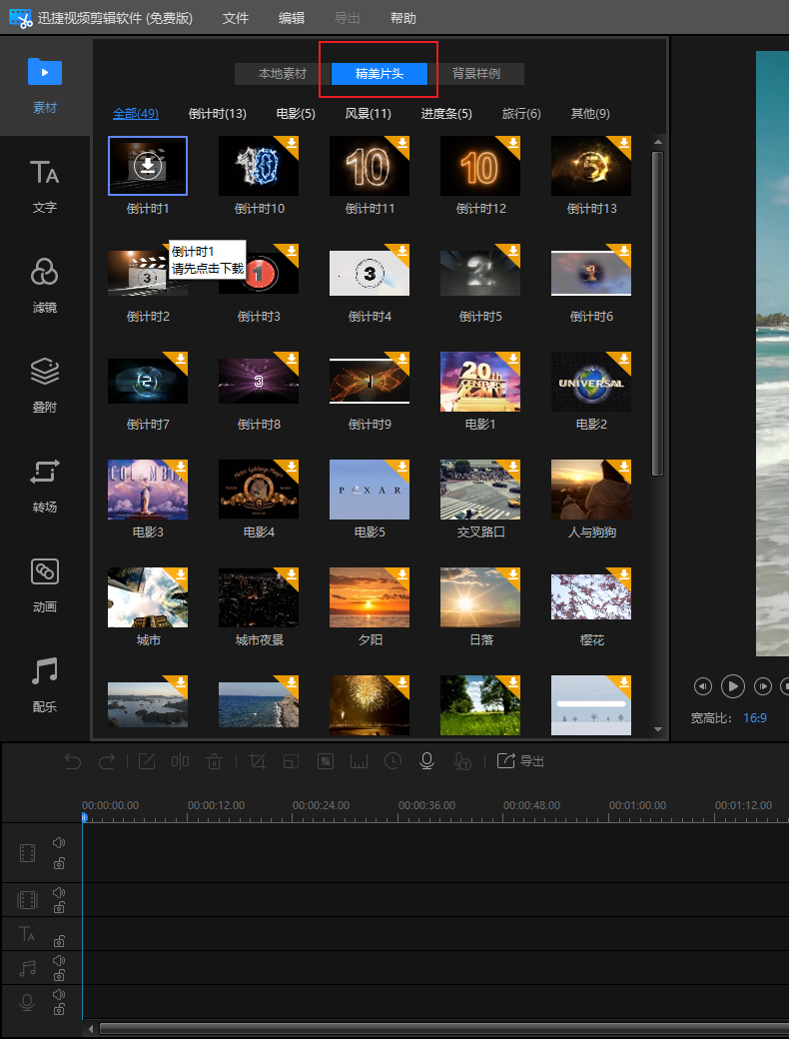789x1039 pixels.
Task: Switch to the 本地素材 tab
Action: tap(283, 74)
